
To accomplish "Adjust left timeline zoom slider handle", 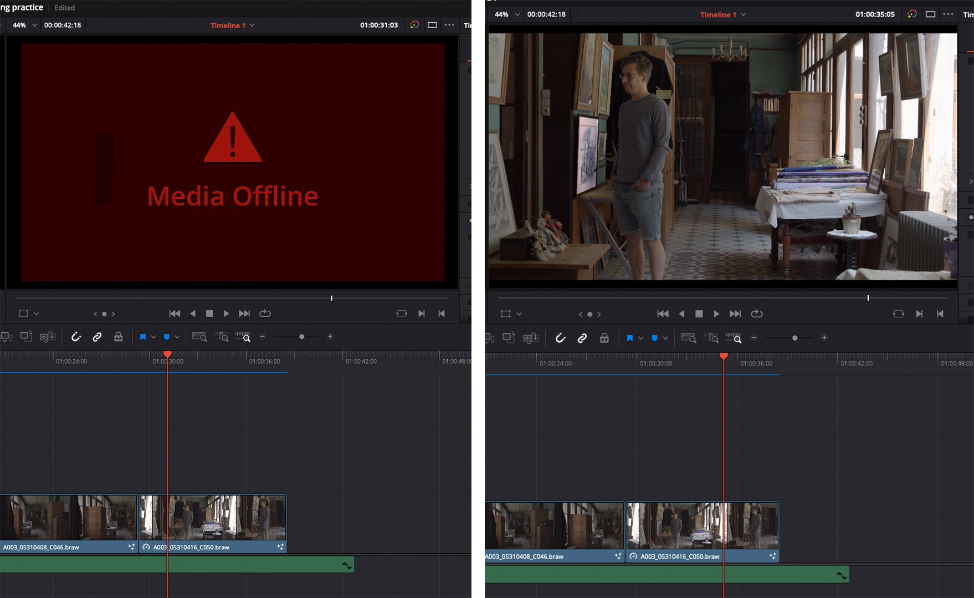I will pyautogui.click(x=301, y=337).
